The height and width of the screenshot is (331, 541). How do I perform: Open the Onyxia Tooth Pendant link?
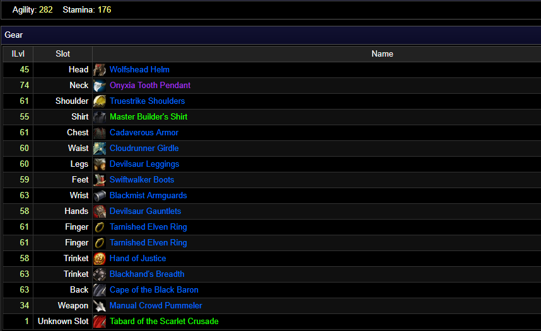pyautogui.click(x=150, y=86)
